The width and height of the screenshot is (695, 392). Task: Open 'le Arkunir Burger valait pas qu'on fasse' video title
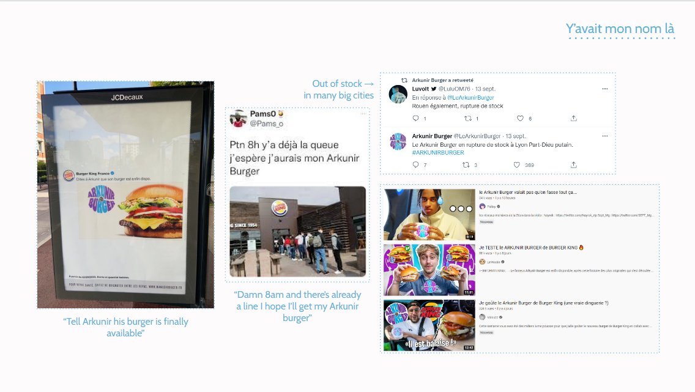[x=527, y=192]
